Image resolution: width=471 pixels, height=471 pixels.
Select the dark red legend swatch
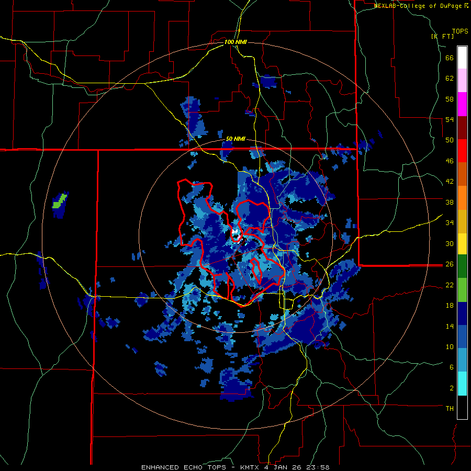tap(462, 128)
